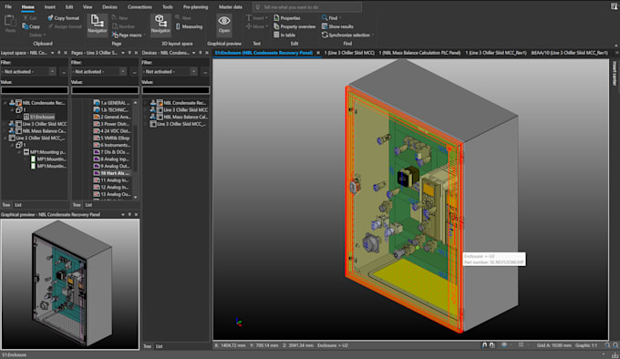
Task: Click New in the Page group
Action: coord(119,18)
